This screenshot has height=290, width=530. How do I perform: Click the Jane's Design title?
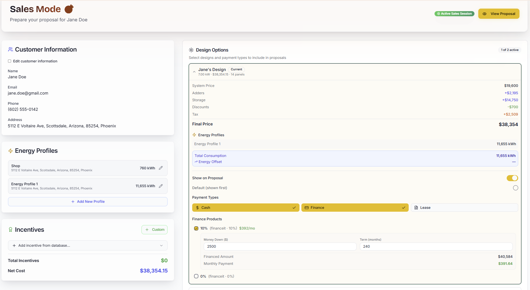(x=212, y=69)
